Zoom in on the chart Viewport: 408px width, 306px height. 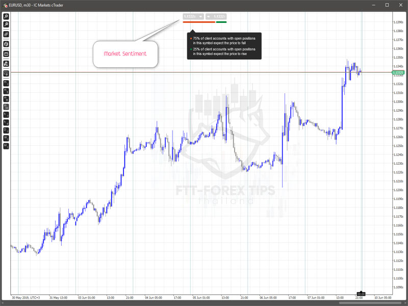point(6,16)
